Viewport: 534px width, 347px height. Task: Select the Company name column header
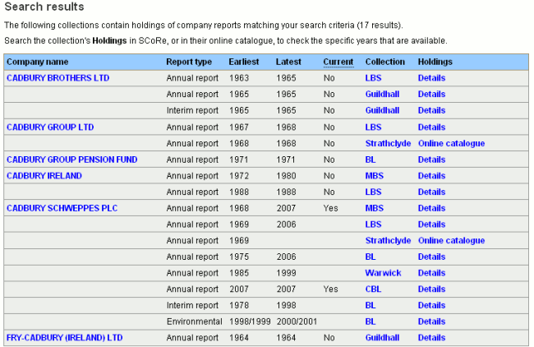coord(38,62)
